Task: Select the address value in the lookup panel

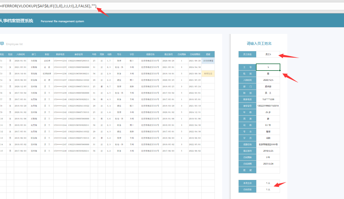Action: point(268,145)
